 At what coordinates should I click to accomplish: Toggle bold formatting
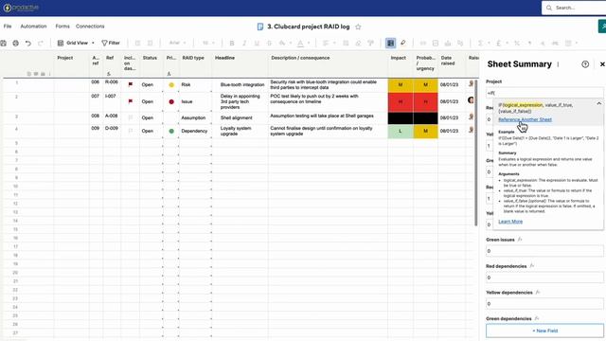pyautogui.click(x=232, y=43)
